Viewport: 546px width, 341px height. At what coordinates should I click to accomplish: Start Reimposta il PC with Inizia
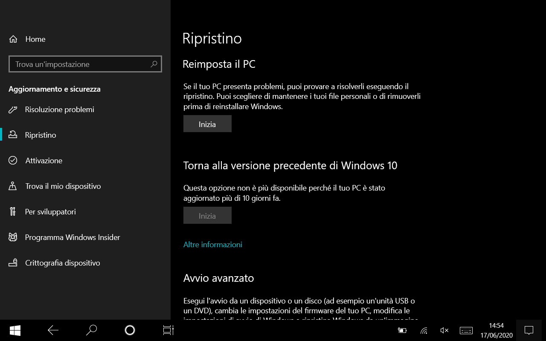(x=207, y=124)
